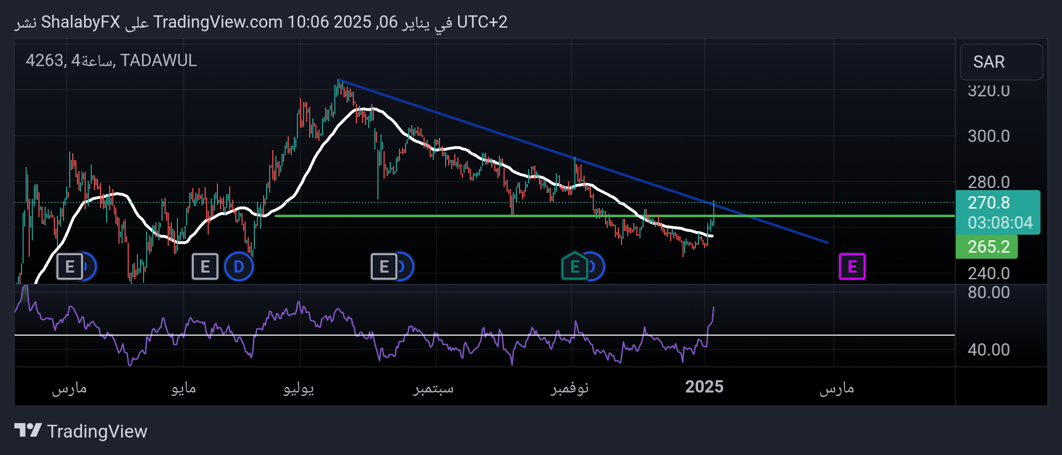Click the magenta upcoming earnings E marker
Viewport: 1062px width, 455px height.
click(852, 266)
